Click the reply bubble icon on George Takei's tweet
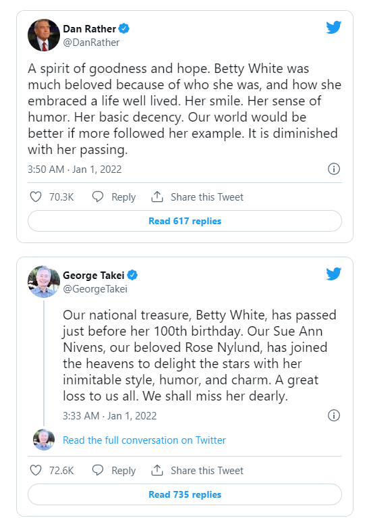Image resolution: width=367 pixels, height=518 pixels. (97, 470)
